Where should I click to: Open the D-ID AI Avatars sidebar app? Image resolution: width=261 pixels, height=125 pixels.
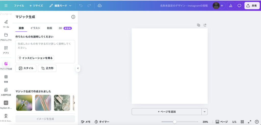[x=6, y=118]
